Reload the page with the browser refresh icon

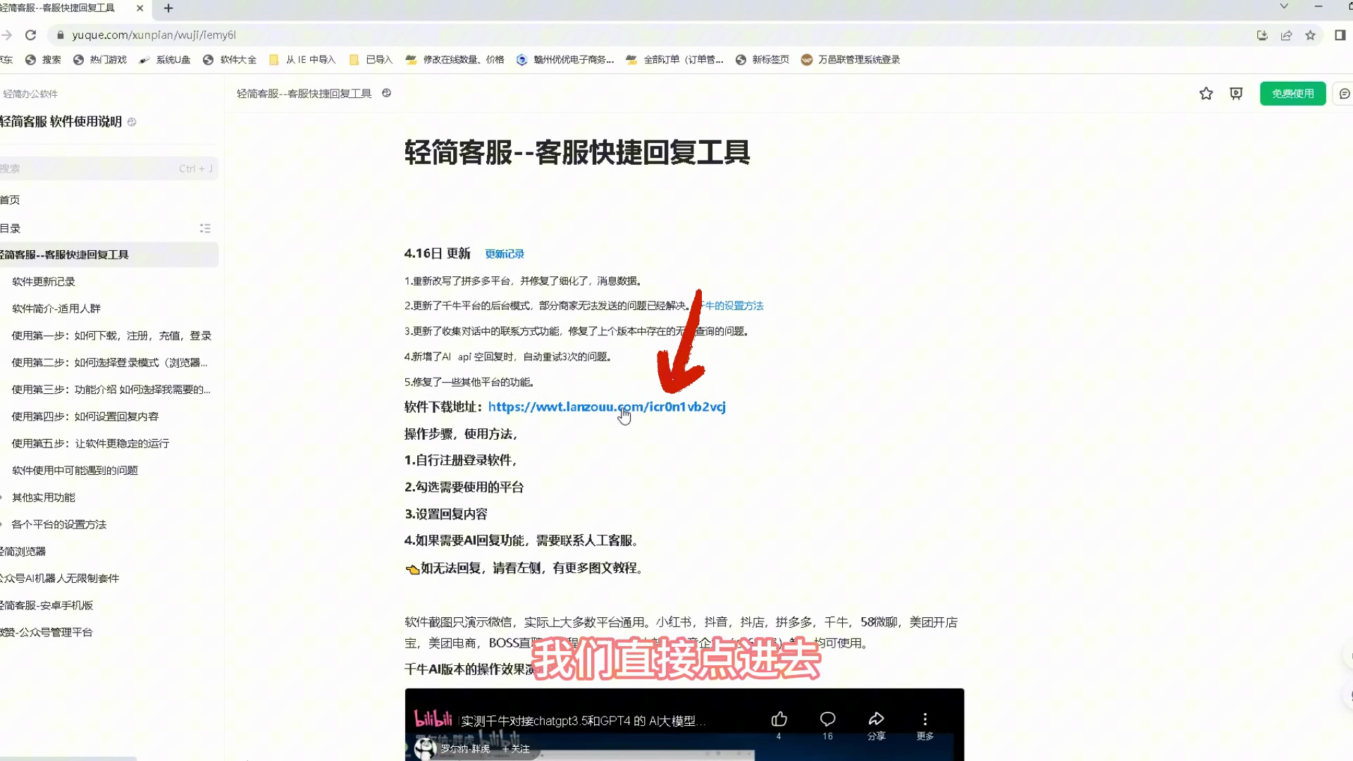pos(30,35)
